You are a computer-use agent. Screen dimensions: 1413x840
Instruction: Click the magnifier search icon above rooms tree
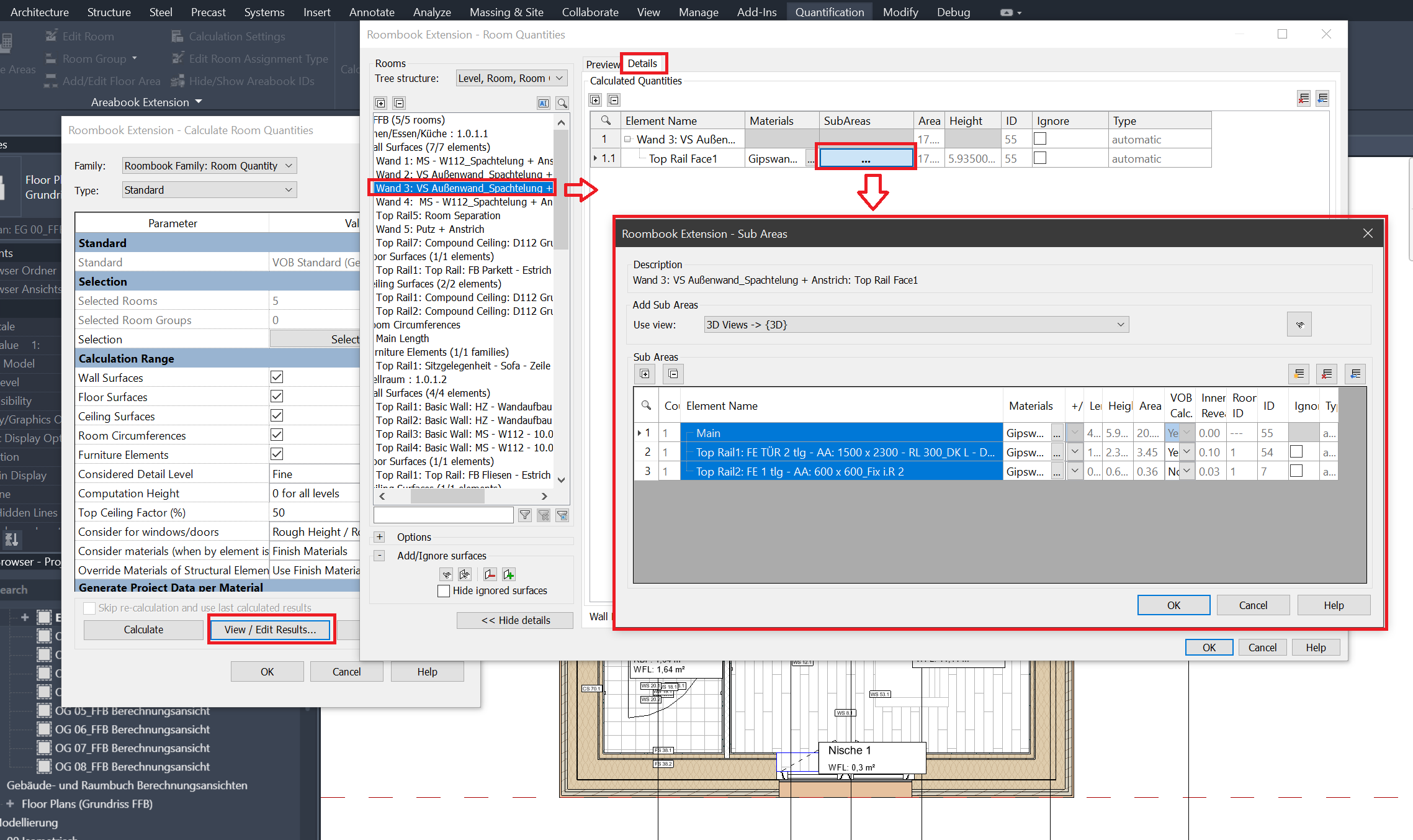point(562,103)
